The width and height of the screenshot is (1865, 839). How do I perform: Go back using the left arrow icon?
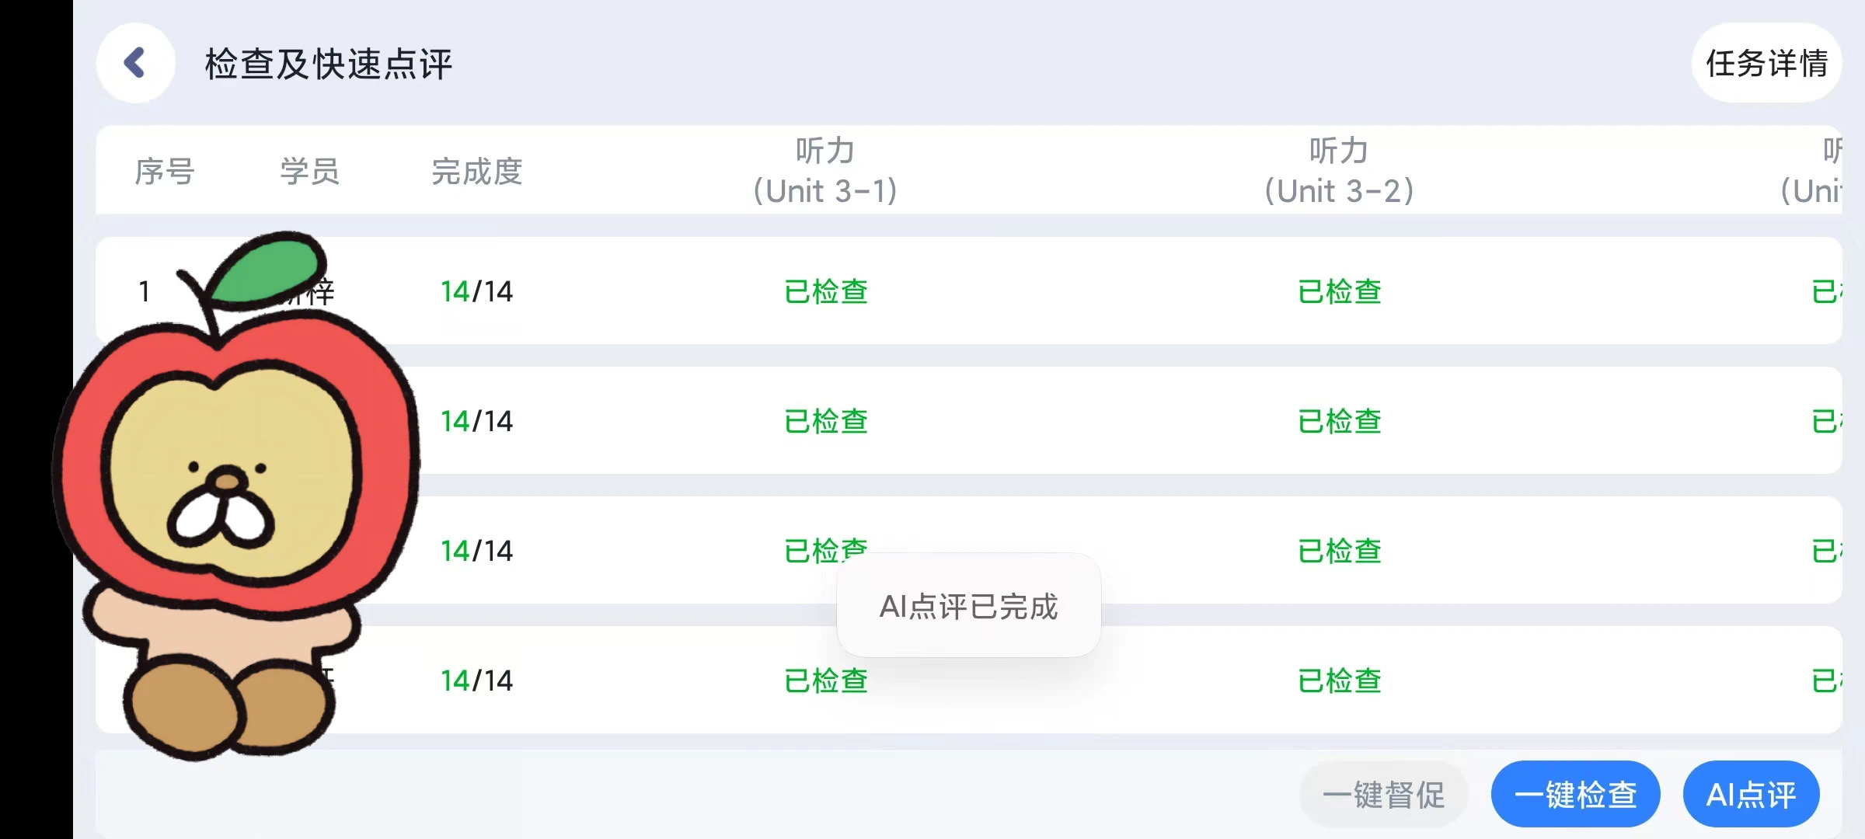pos(135,63)
